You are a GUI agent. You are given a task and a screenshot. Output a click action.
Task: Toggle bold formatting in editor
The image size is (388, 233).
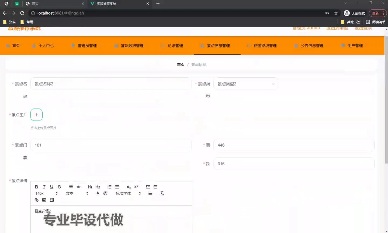[x=37, y=187]
